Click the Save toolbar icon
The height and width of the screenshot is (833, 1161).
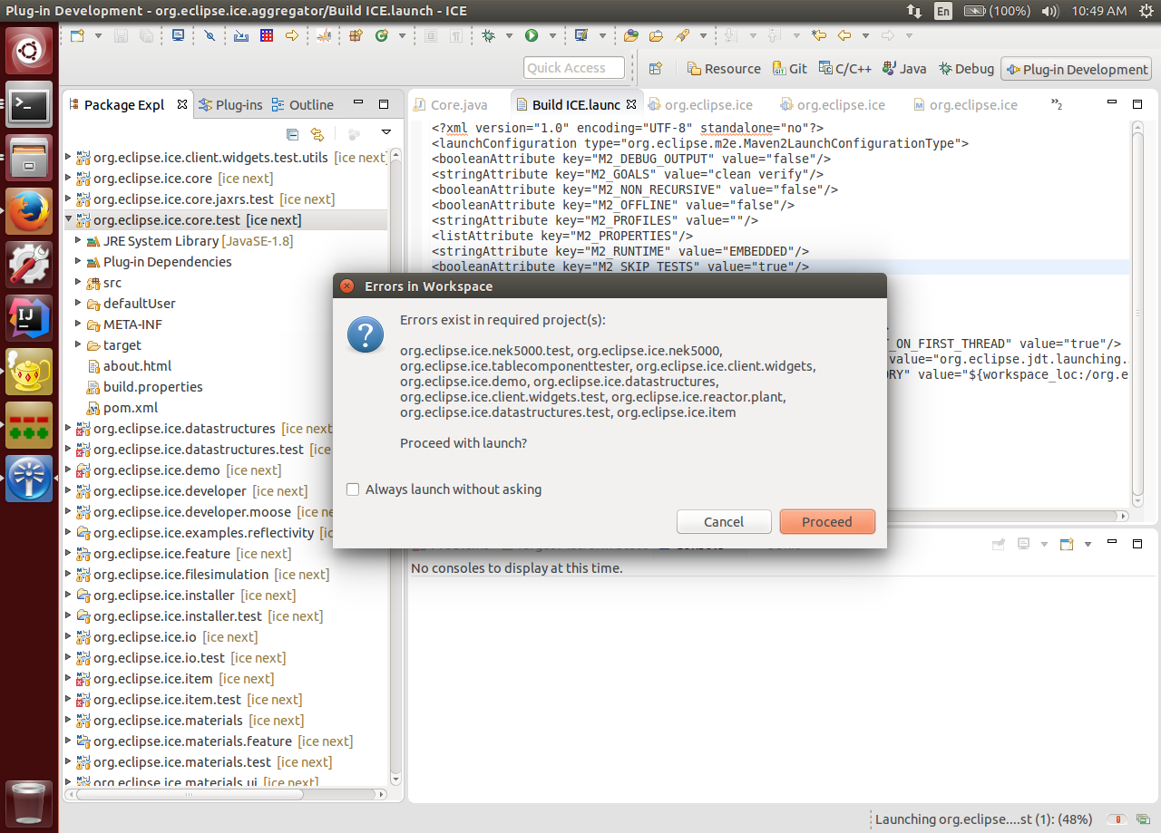121,36
